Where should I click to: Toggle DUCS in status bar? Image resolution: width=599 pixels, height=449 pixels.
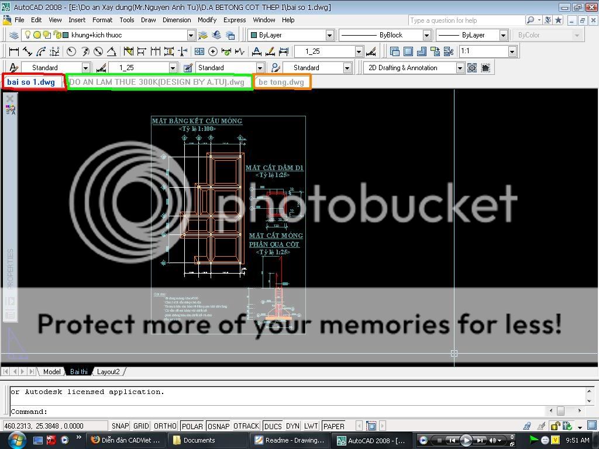click(x=273, y=426)
